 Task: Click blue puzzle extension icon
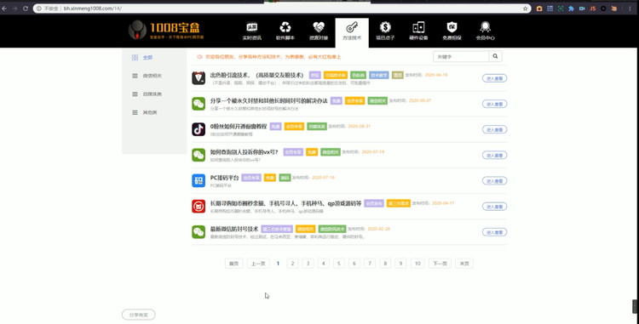pos(571,9)
